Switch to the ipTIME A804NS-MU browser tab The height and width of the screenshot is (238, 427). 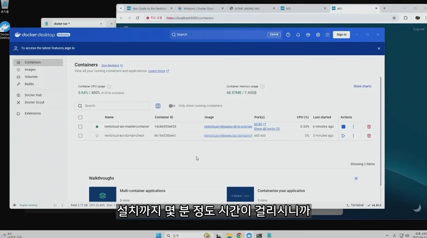[252, 8]
